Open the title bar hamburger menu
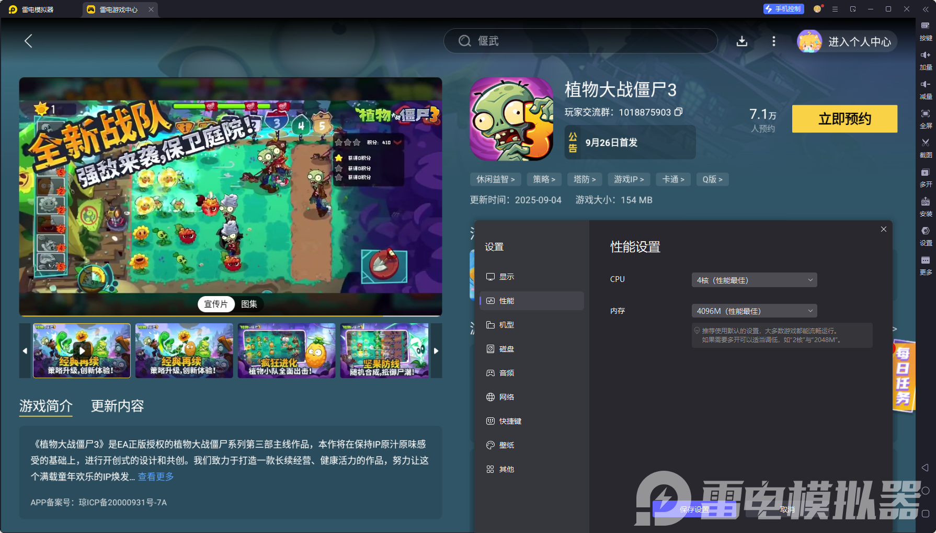The height and width of the screenshot is (533, 936). click(835, 9)
